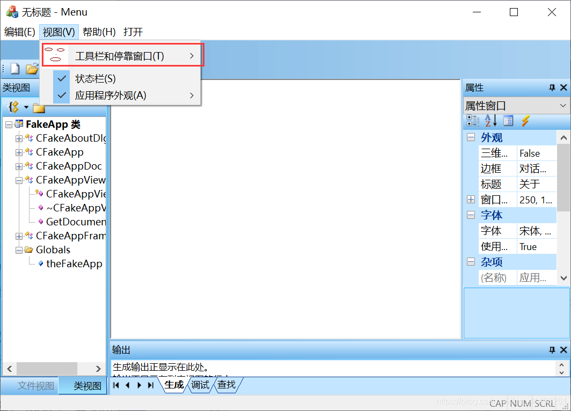Open 工具栏和停靠窗口(T) submenu
The height and width of the screenshot is (411, 571).
click(123, 56)
